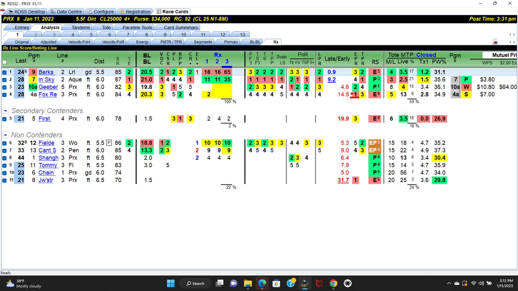Collapse the Secondary Contenders group

[x=6, y=111]
